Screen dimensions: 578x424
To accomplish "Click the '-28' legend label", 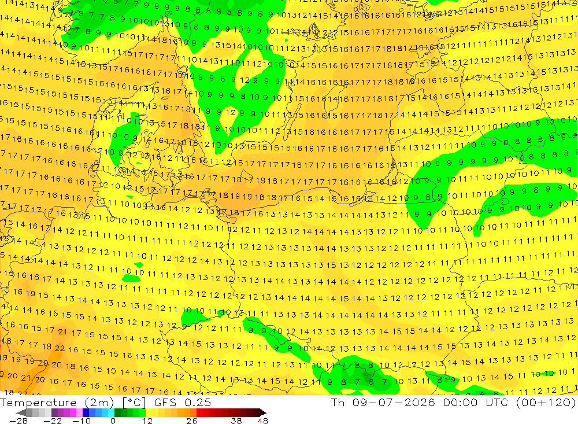I will (18, 421).
